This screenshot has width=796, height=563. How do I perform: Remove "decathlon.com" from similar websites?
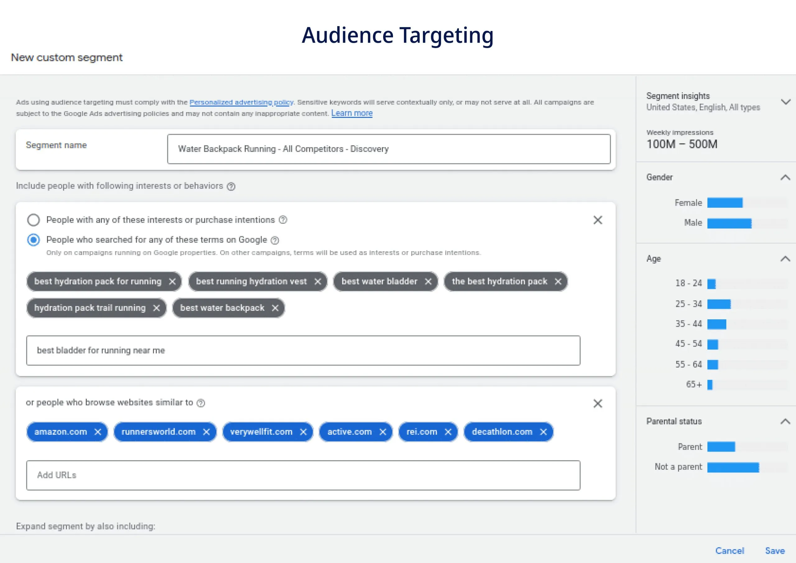(x=544, y=431)
